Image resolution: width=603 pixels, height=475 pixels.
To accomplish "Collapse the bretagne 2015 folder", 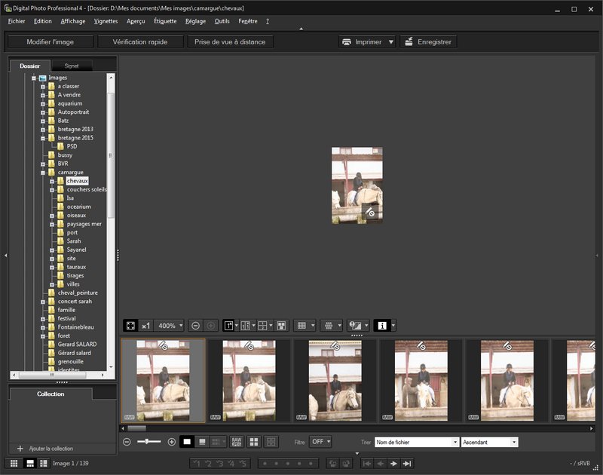I will (x=43, y=138).
